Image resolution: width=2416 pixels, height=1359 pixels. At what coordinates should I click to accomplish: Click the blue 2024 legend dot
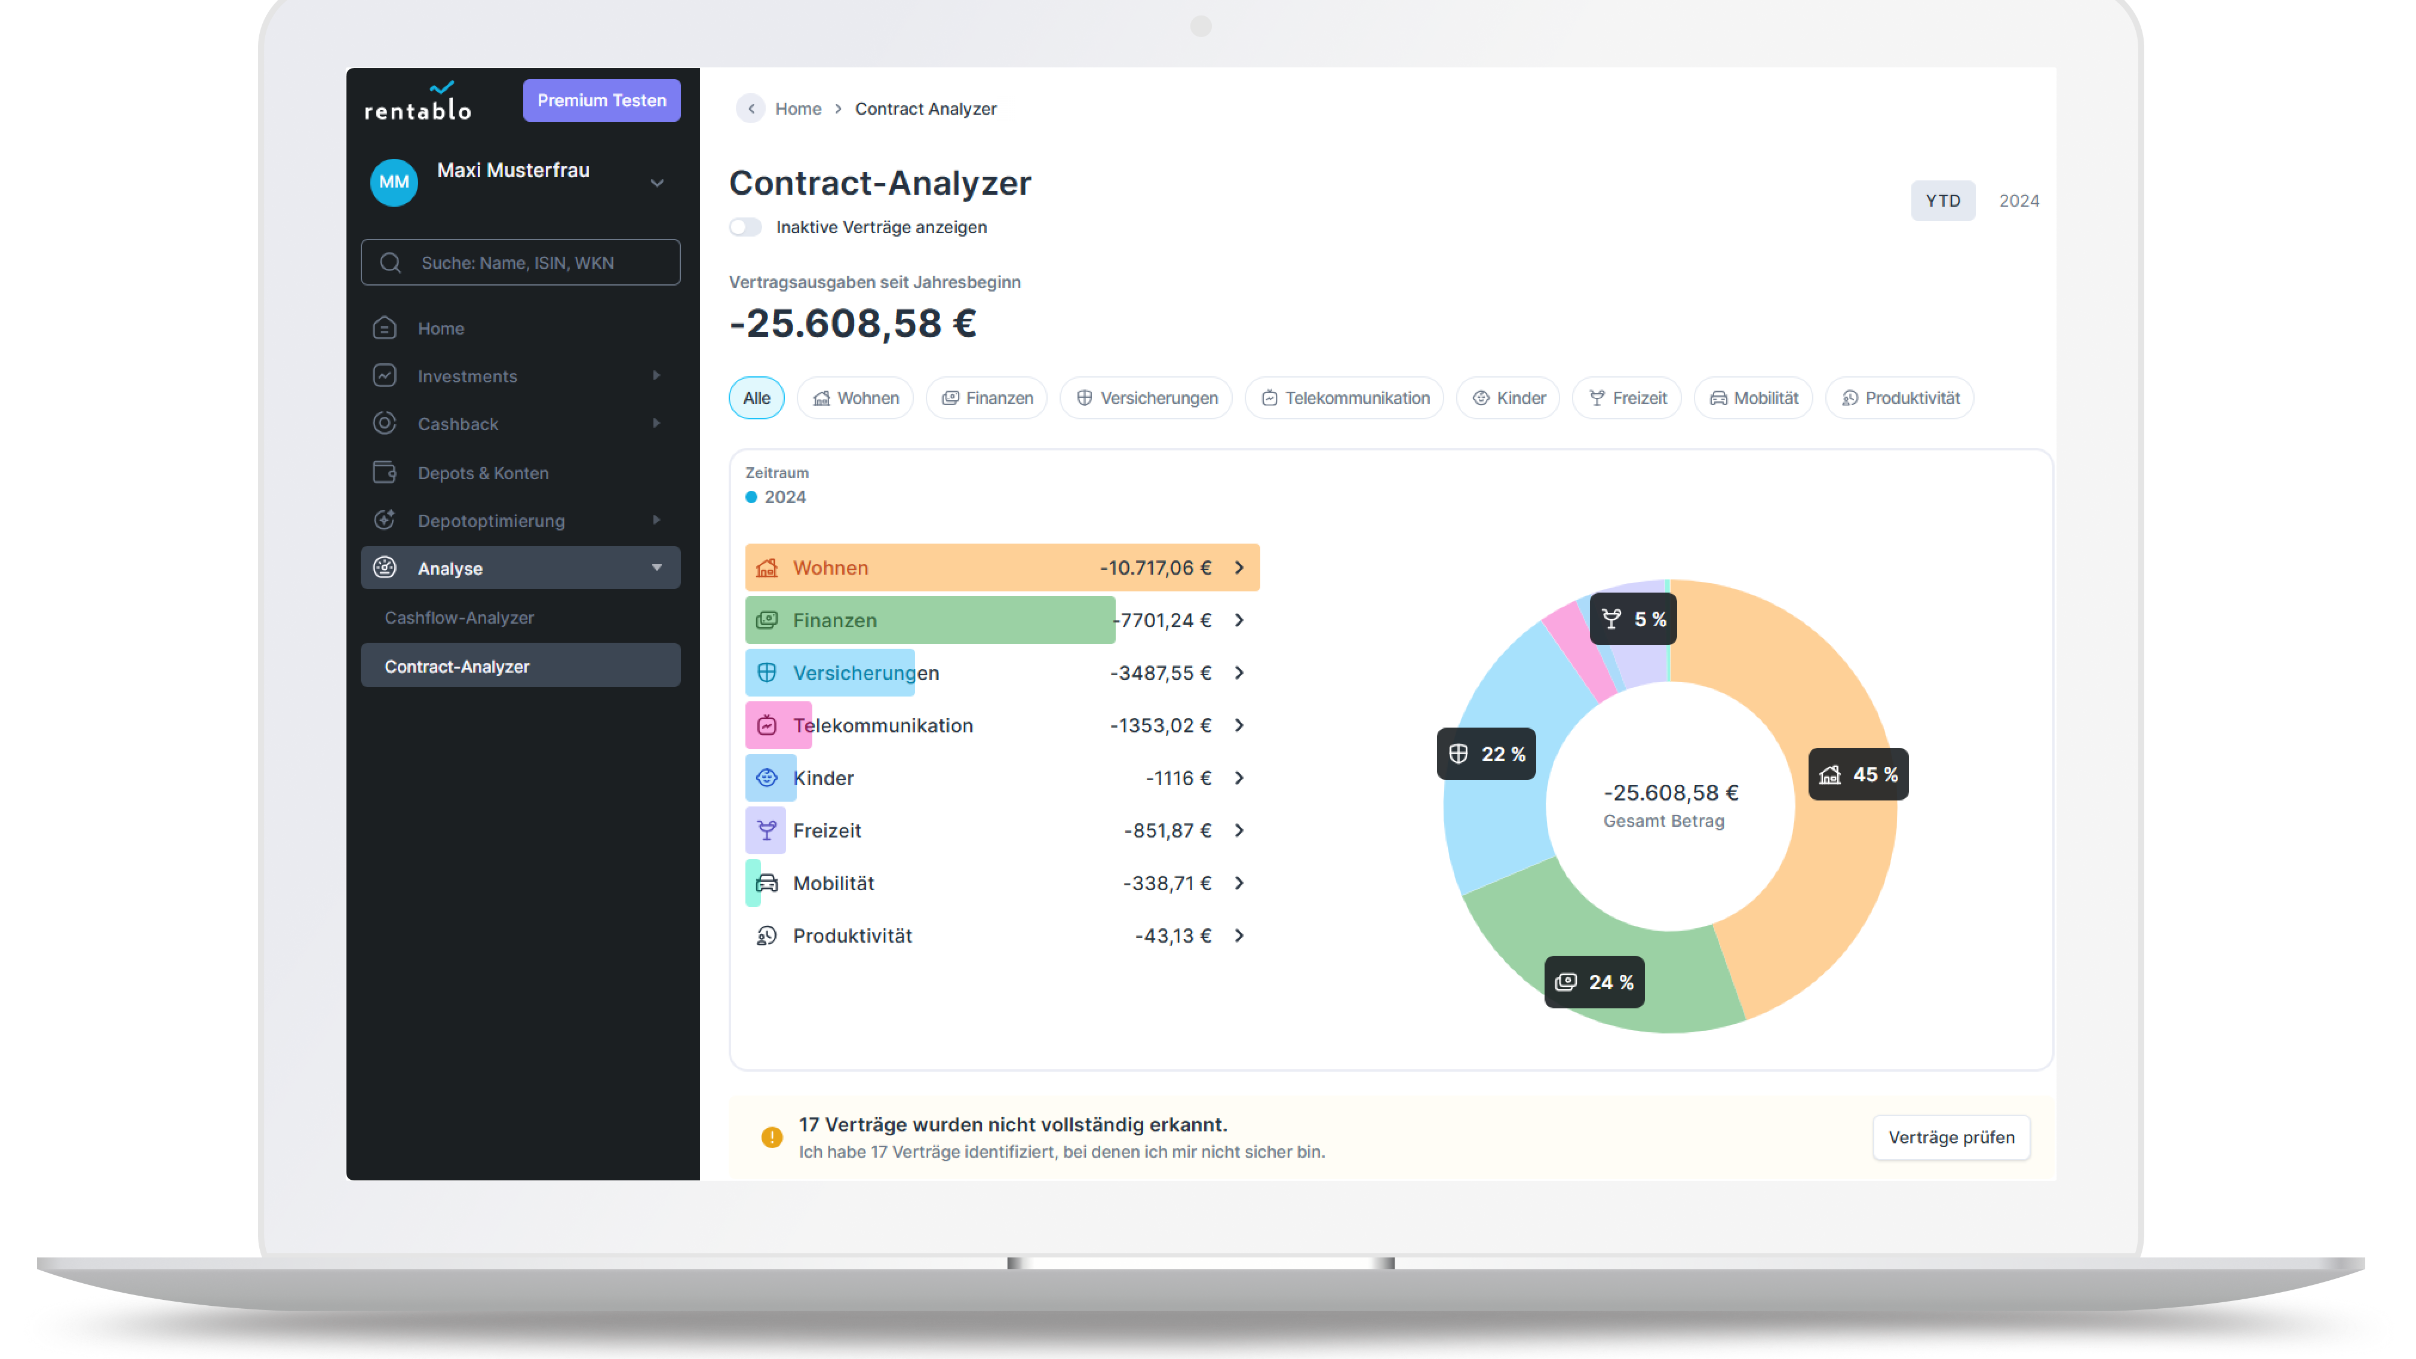[x=751, y=498]
